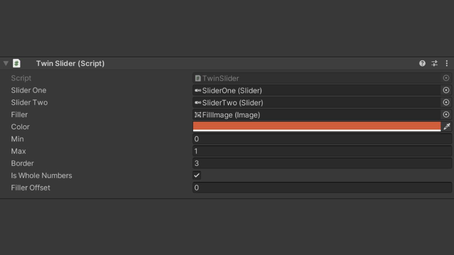Screen dimensions: 454x255
Task: Open object picker for Slider Two field
Action: click(x=446, y=102)
